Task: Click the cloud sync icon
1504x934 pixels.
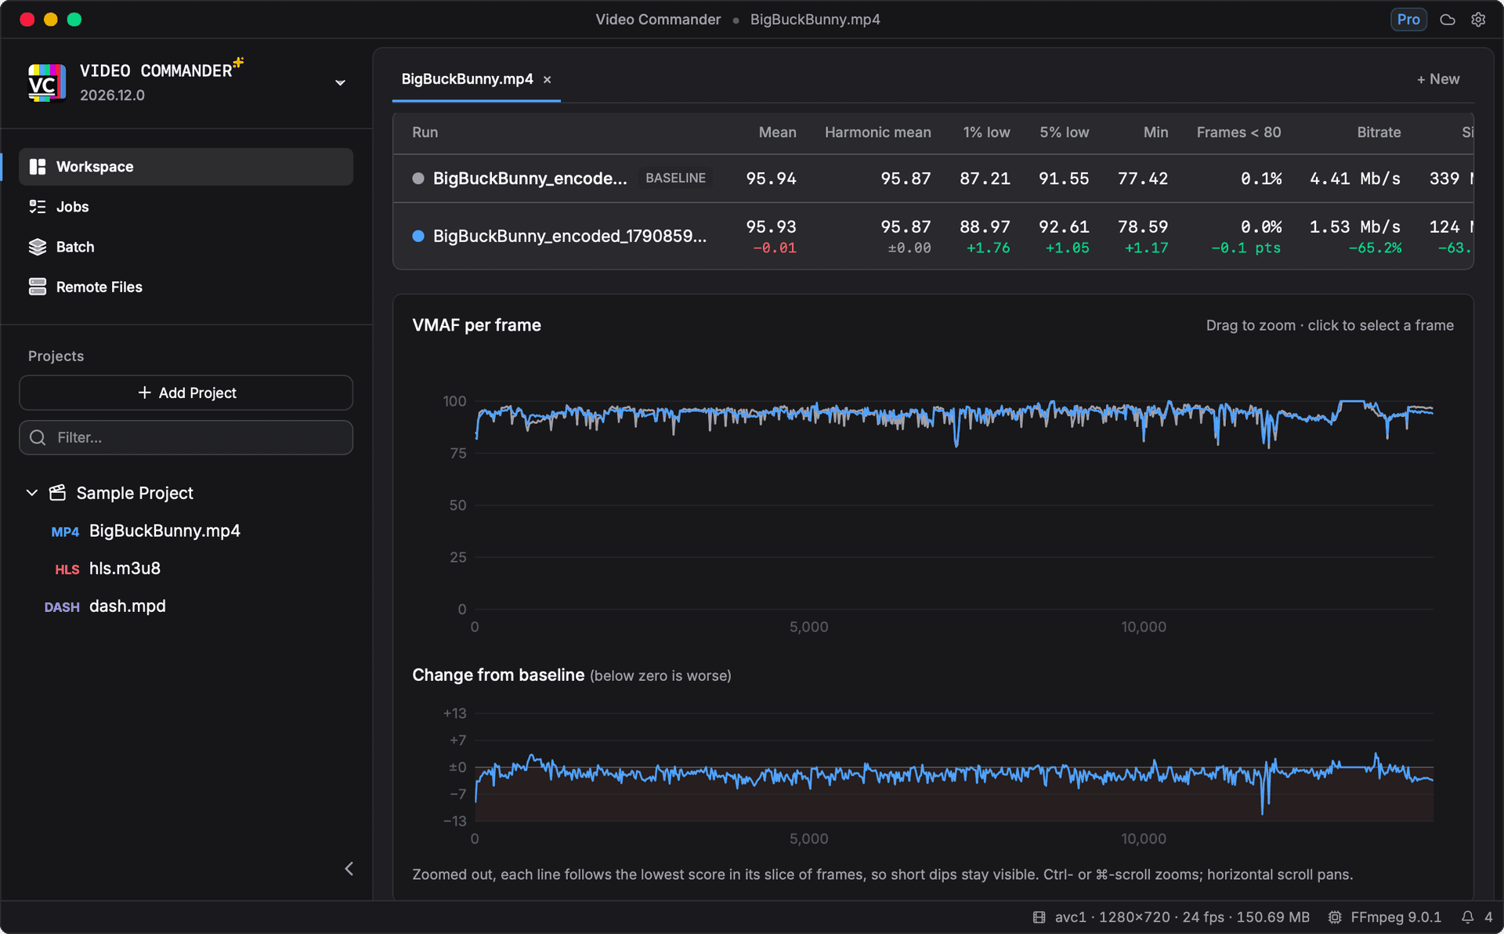Action: tap(1448, 20)
